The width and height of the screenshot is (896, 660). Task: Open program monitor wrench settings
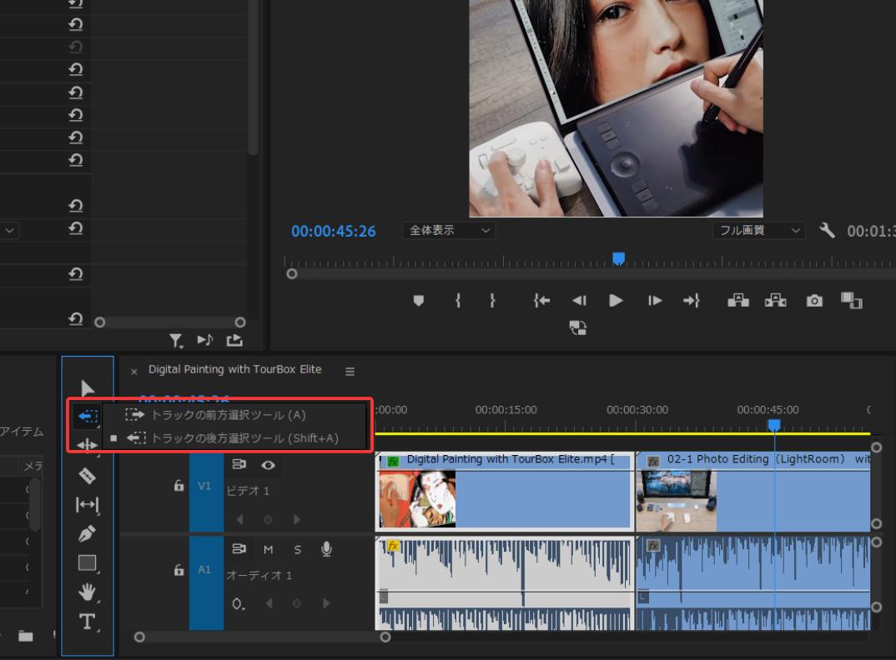(x=827, y=230)
